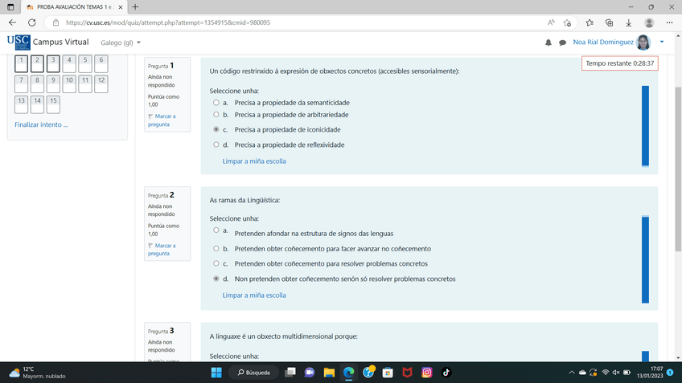Open File Explorer from taskbar
682x383 pixels.
tap(329, 373)
